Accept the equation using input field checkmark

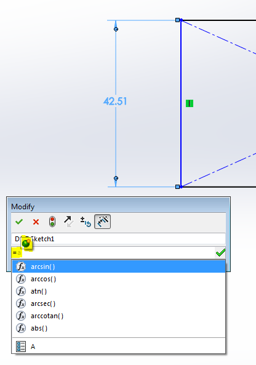(x=220, y=252)
